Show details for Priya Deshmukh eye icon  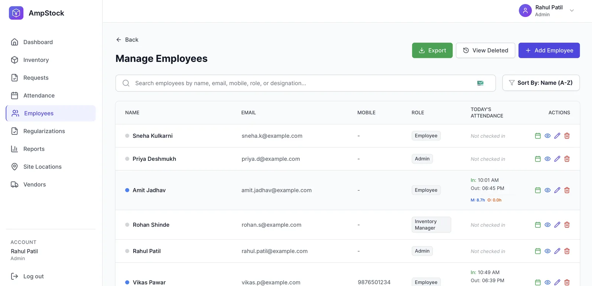pos(548,159)
